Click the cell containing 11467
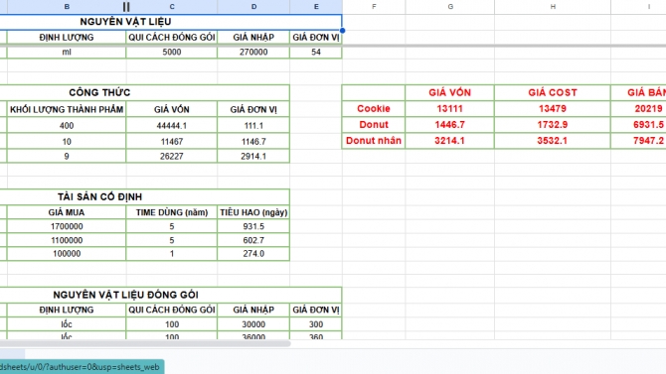 pos(172,142)
